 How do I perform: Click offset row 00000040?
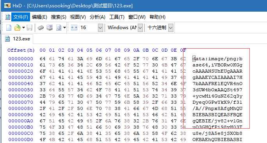pos(21,84)
